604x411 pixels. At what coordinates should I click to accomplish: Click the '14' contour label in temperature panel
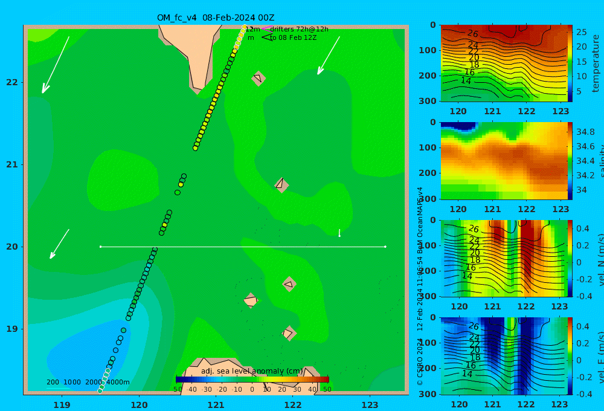click(466, 80)
